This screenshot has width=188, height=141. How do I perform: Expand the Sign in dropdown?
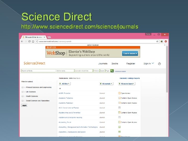[x=149, y=63]
